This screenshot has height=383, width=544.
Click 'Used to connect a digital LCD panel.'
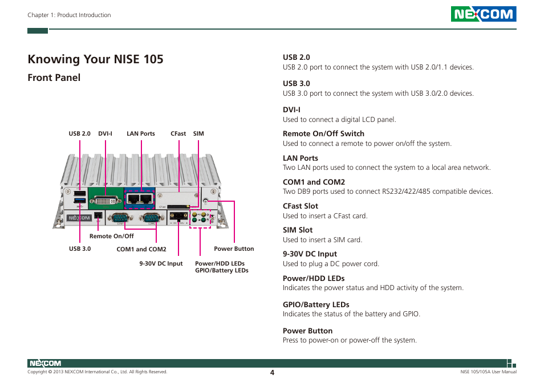(x=339, y=120)
